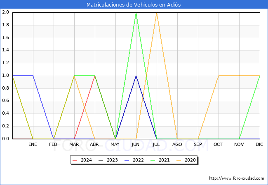Image resolution: width=268 pixels, height=185 pixels.
Task: Click the JUN month axis label
Action: pos(136,144)
